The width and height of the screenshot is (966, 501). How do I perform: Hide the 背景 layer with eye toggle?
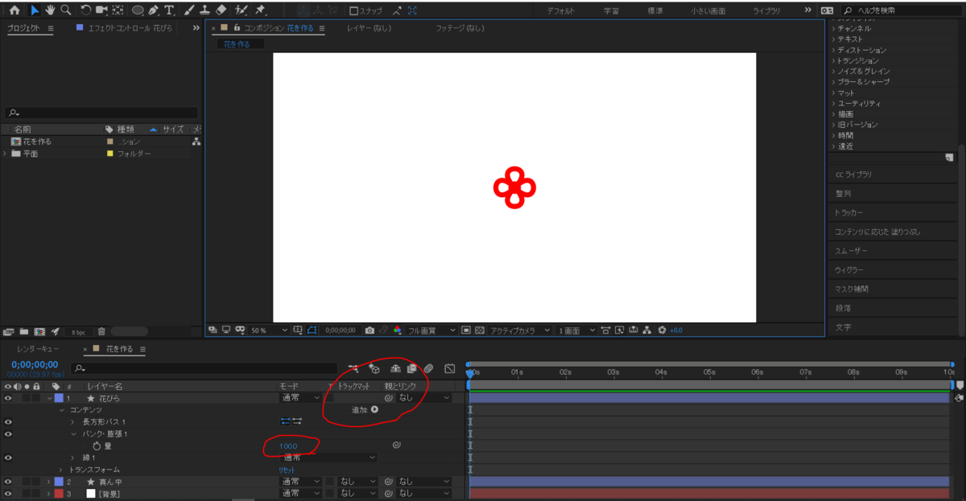click(x=8, y=493)
